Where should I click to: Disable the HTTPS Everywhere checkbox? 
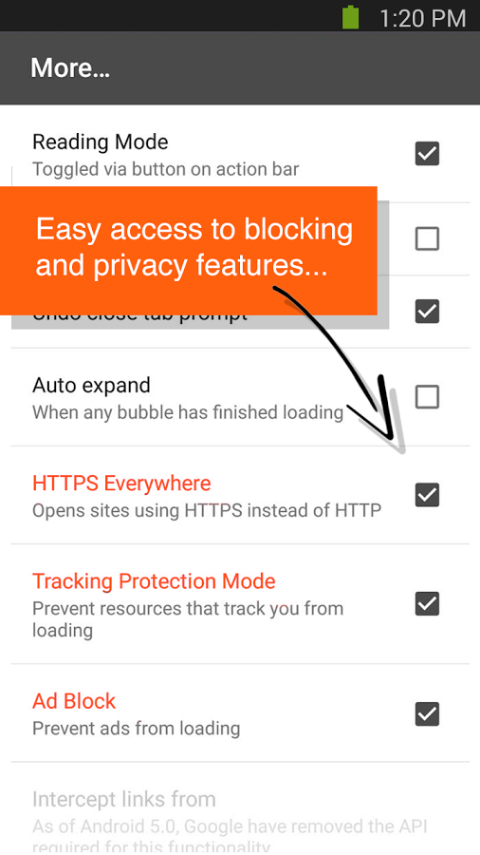pyautogui.click(x=427, y=495)
